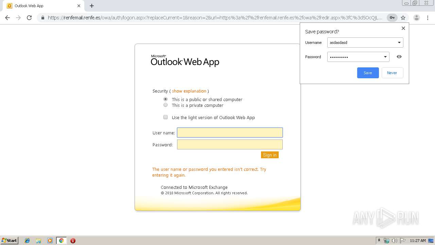Reload the page with the refresh icon
This screenshot has width=435, height=245.
click(x=29, y=18)
